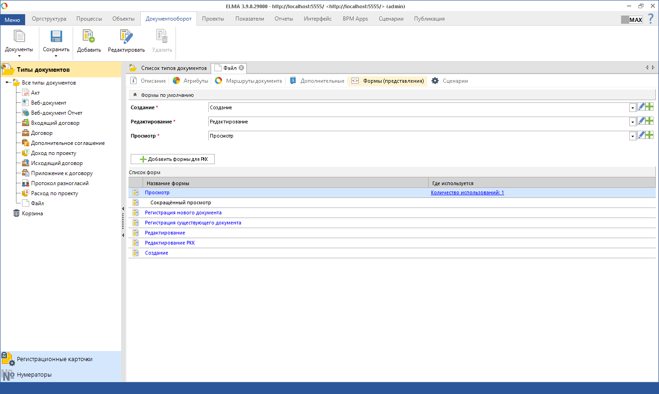
Task: Click the Save toolbar icon
Action: [x=56, y=37]
